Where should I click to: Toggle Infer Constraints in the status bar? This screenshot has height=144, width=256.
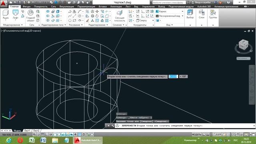click(34, 134)
